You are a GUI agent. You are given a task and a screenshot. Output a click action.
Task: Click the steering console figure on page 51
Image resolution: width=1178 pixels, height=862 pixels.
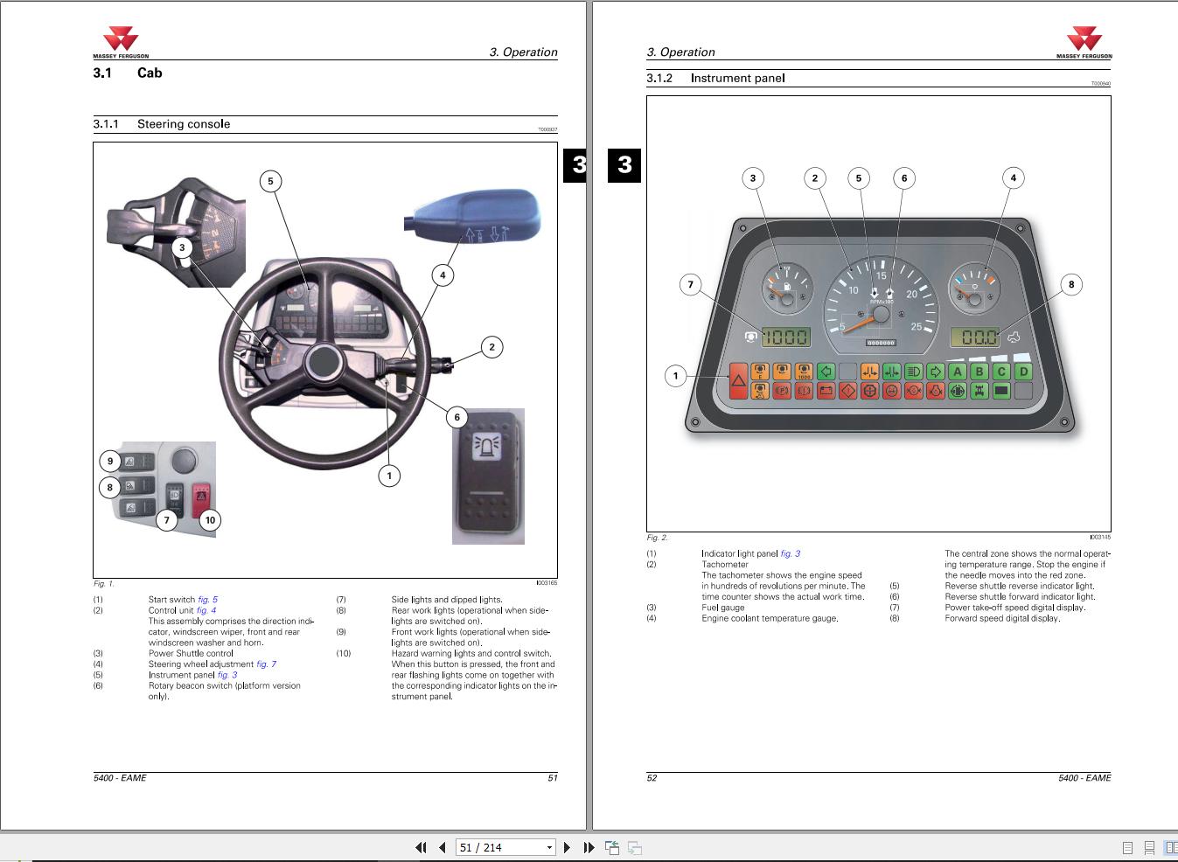(x=325, y=360)
